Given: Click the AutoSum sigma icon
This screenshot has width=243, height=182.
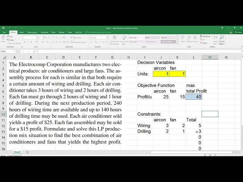Looking at the screenshot, I should (x=201, y=36).
